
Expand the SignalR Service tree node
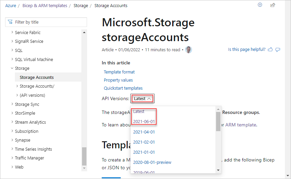click(x=12, y=41)
